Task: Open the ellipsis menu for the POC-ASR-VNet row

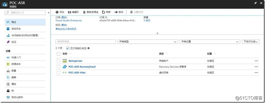Action: click(x=256, y=73)
